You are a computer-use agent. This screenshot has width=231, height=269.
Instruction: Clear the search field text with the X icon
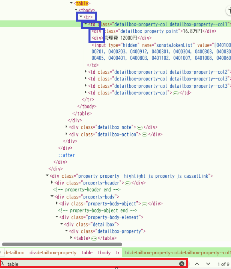click(182, 264)
